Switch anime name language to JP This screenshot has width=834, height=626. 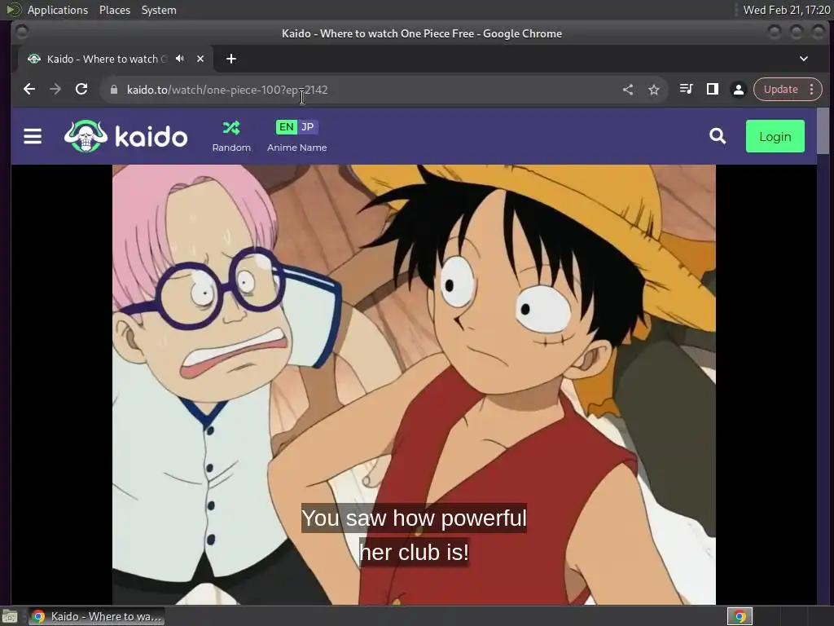point(307,126)
